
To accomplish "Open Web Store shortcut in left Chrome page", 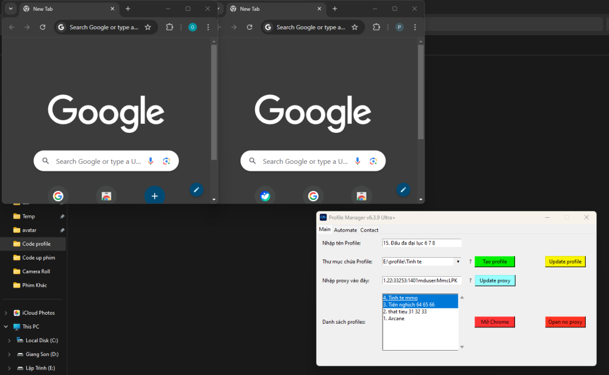I will point(106,196).
